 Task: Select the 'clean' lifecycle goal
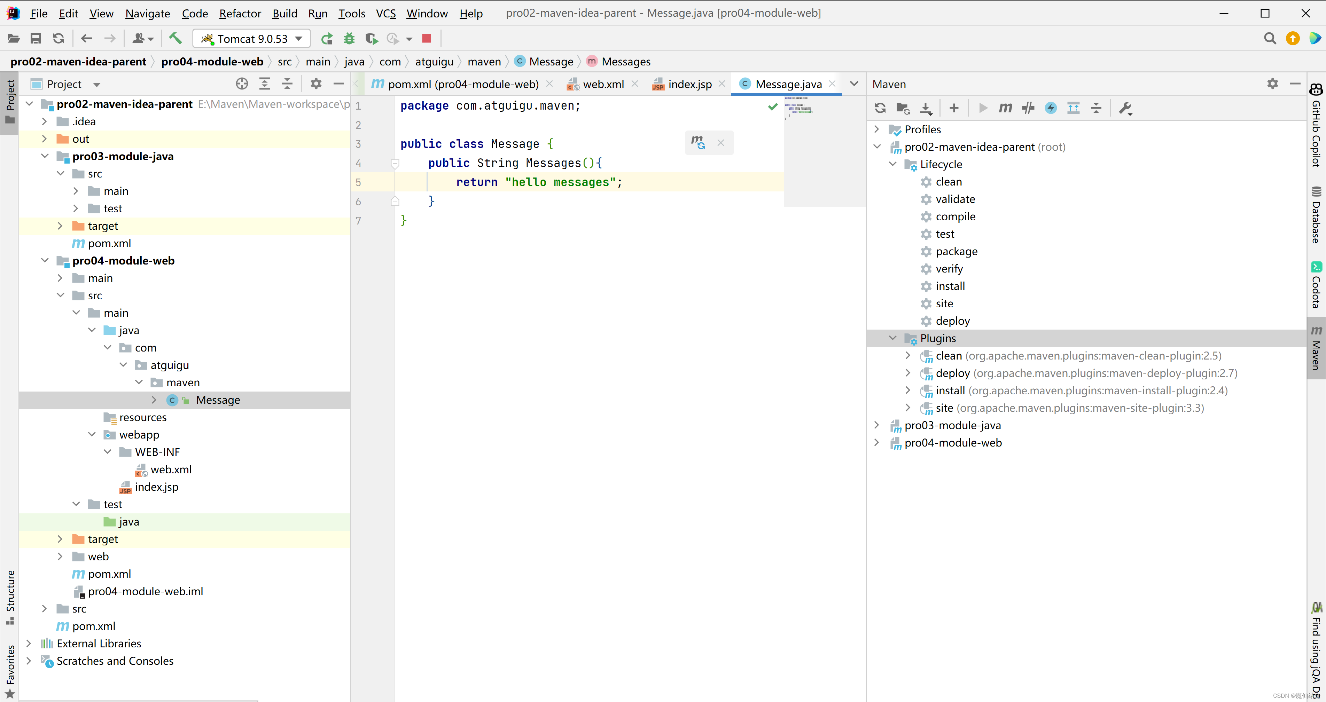click(949, 182)
